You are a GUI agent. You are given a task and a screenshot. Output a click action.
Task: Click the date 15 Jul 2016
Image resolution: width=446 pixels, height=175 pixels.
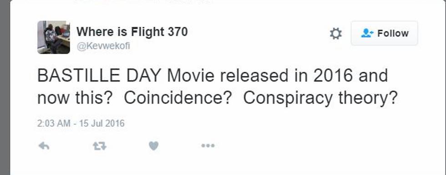point(102,123)
